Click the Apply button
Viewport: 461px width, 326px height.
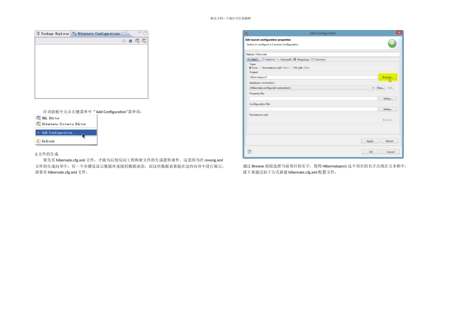370,141
